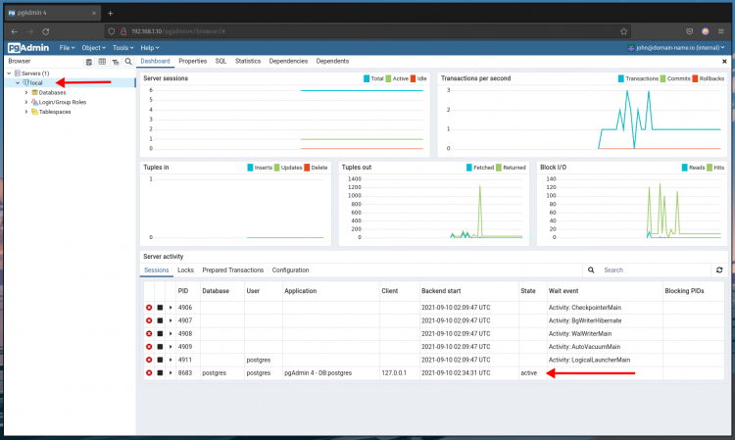735x440 pixels.
Task: Open the Configuration tab in Server activity
Action: (x=290, y=270)
